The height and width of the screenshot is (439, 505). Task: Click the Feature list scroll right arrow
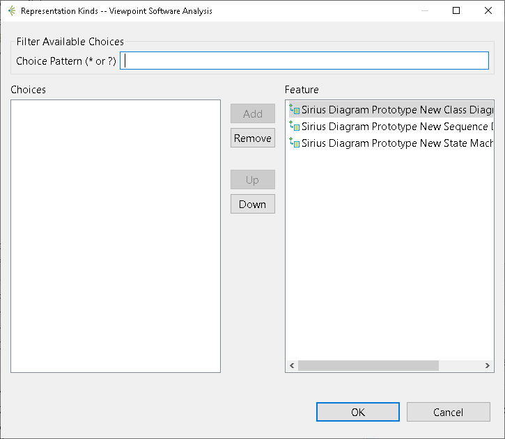(x=488, y=366)
